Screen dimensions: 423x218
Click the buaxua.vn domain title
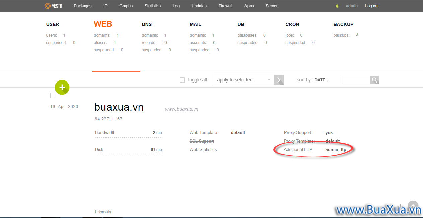[x=119, y=107]
